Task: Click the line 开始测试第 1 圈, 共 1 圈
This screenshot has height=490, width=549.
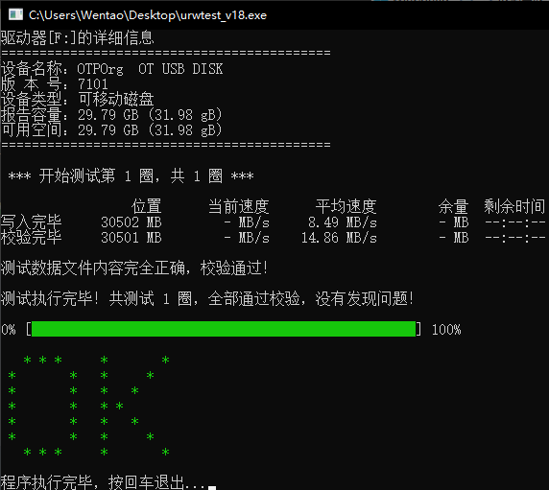Action: [x=131, y=175]
